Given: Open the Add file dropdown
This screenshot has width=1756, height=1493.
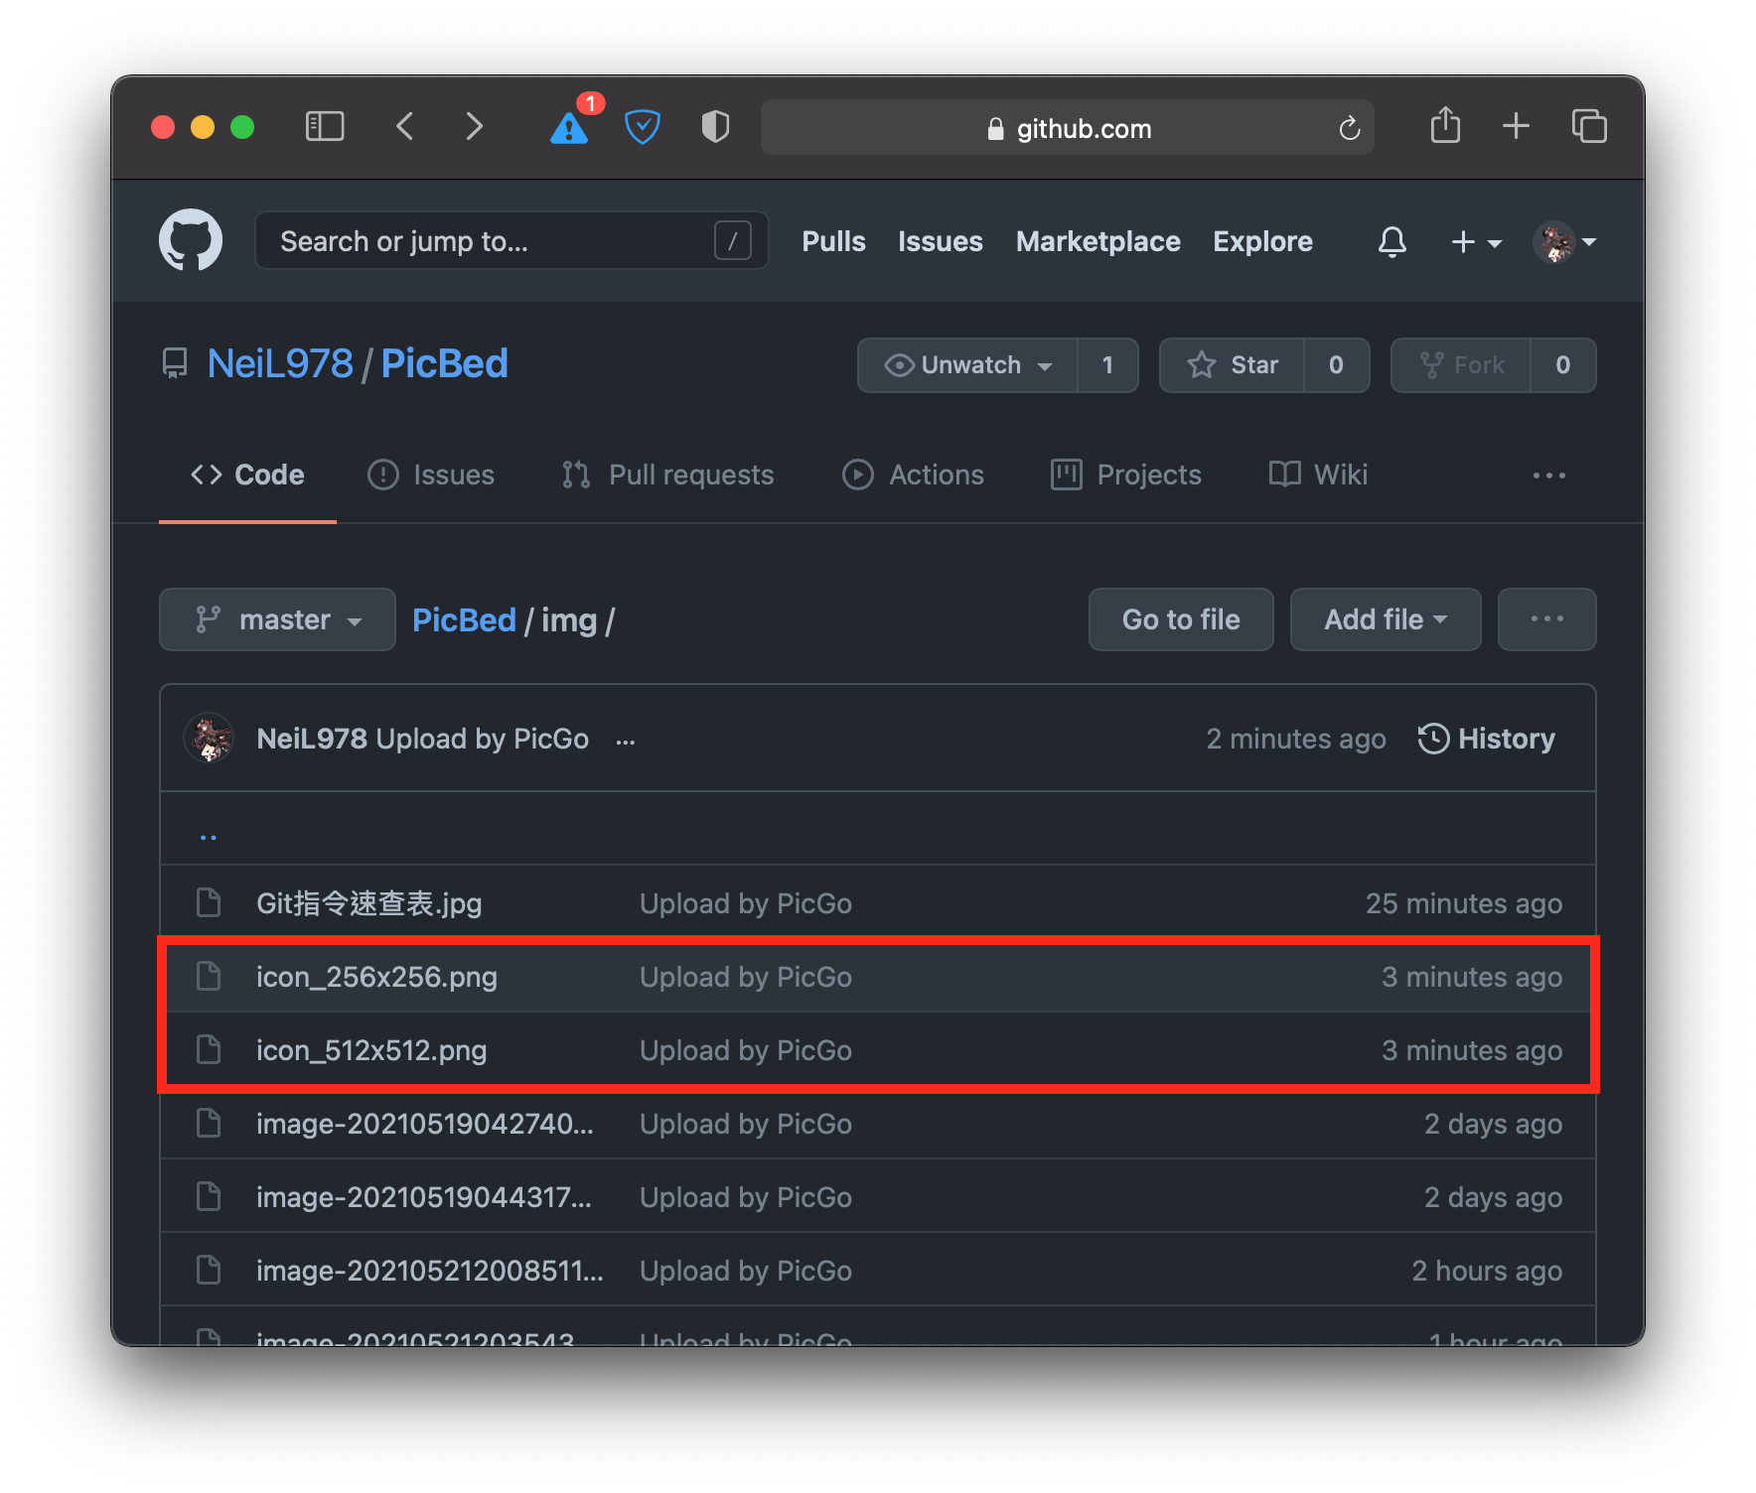Looking at the screenshot, I should tap(1386, 619).
